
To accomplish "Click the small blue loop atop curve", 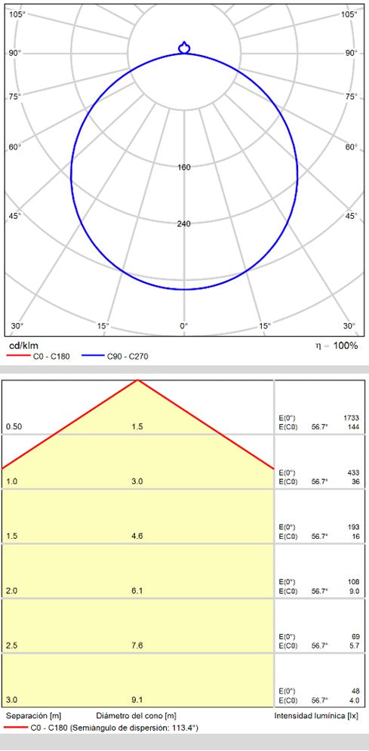I will [184, 48].
